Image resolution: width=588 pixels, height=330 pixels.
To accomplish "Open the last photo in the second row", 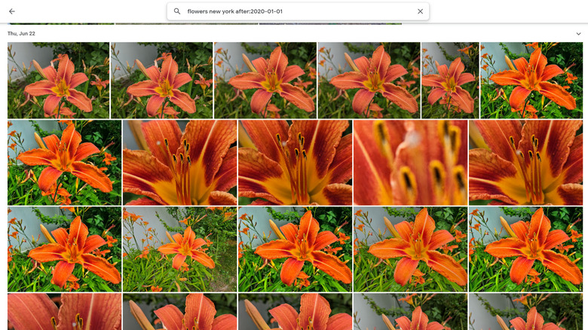I will coord(525,163).
